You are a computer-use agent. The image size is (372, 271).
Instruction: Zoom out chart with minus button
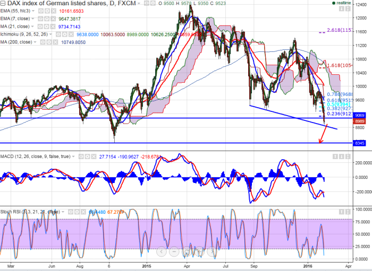pos(174,251)
